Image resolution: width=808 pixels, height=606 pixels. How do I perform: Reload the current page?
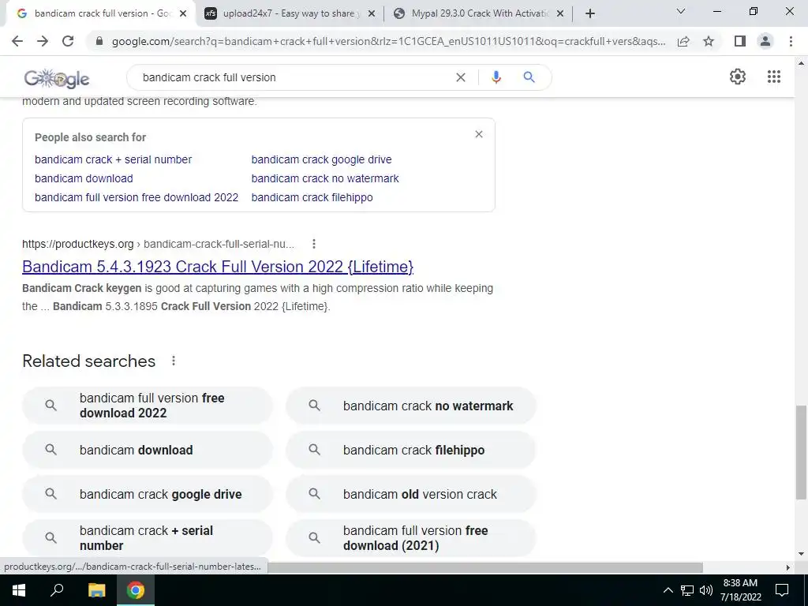tap(68, 41)
